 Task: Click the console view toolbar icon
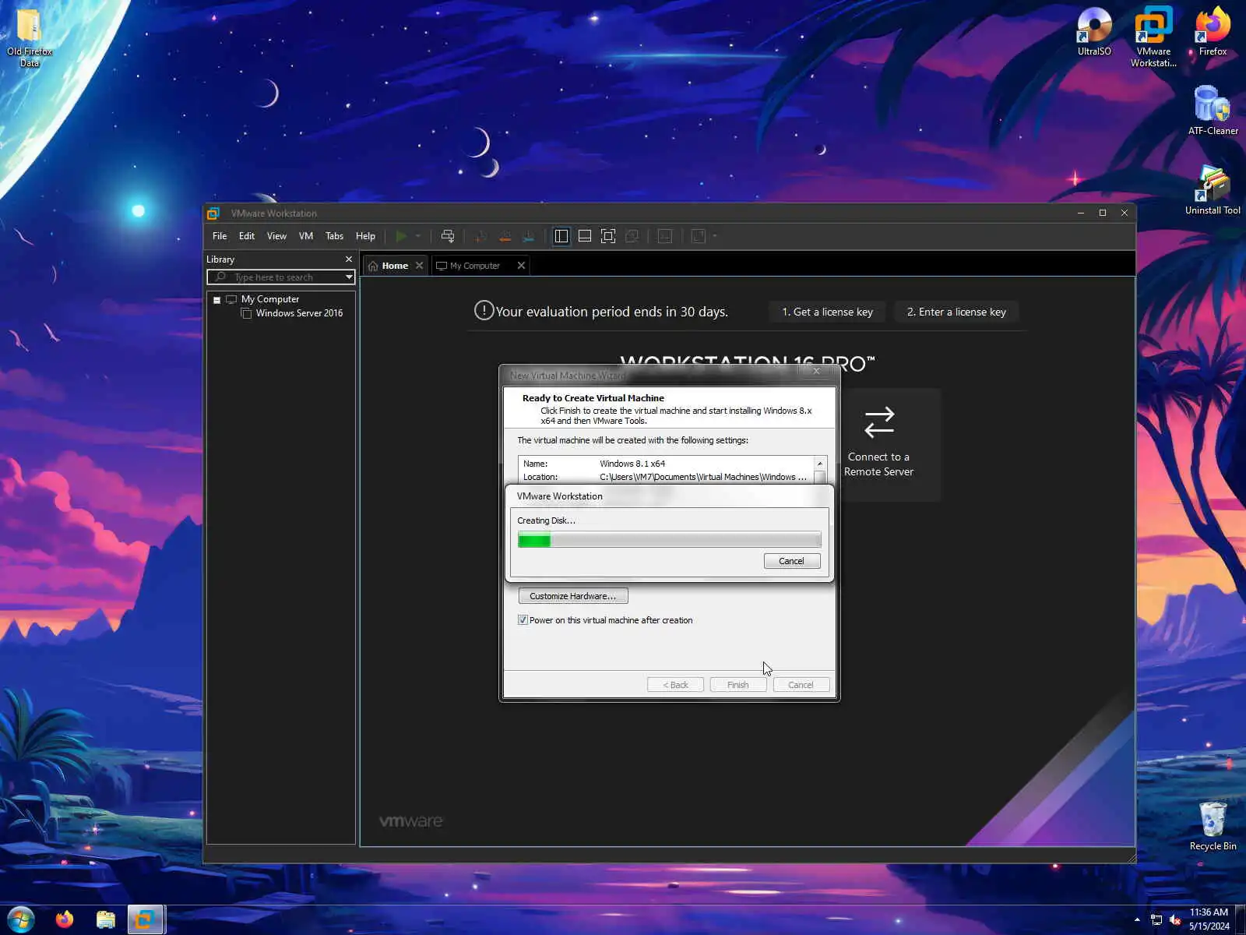coord(665,236)
